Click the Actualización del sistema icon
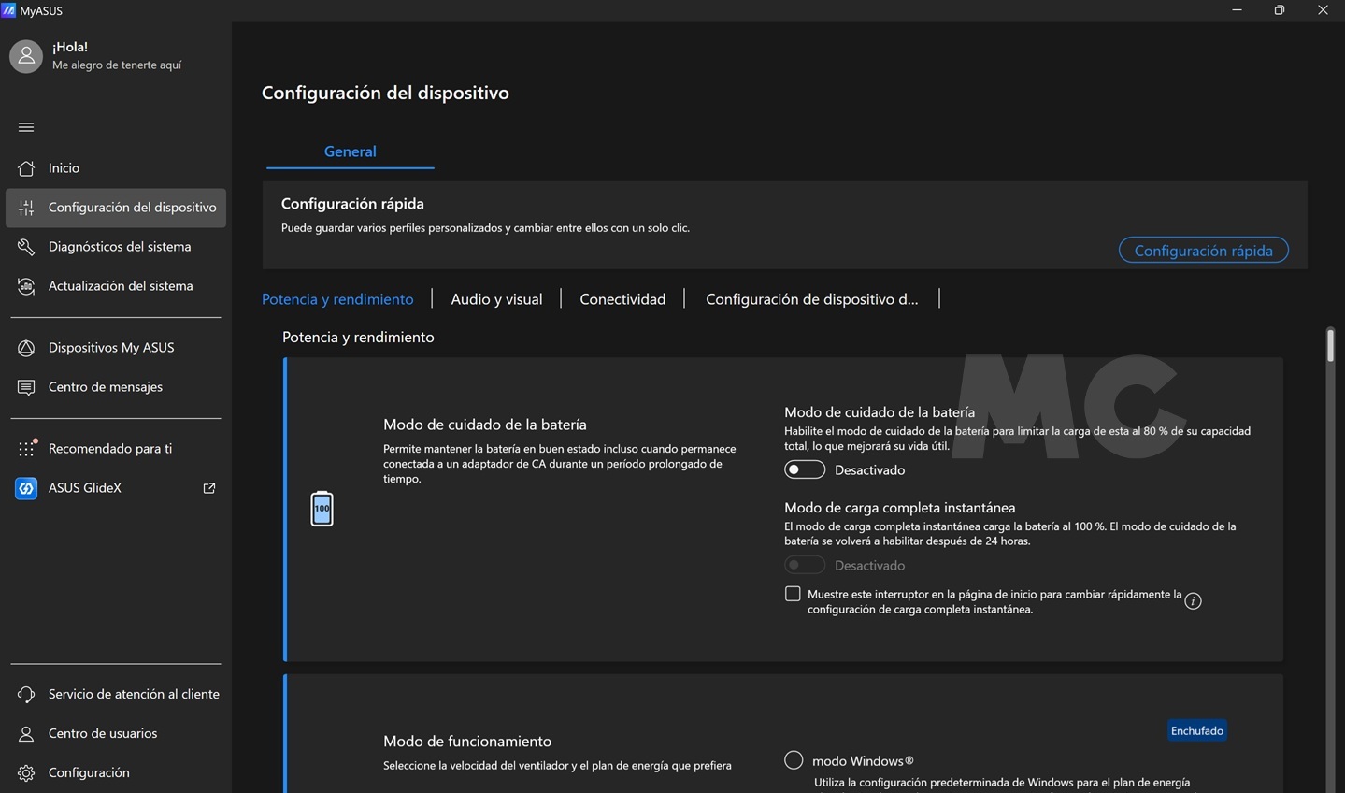 26,286
